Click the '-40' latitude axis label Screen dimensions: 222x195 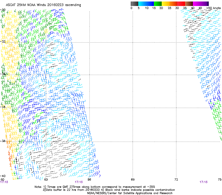click(3, 176)
